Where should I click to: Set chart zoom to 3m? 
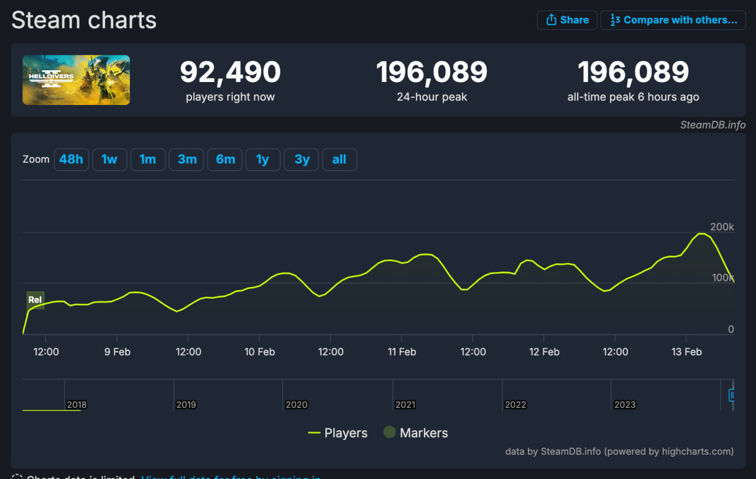[187, 159]
